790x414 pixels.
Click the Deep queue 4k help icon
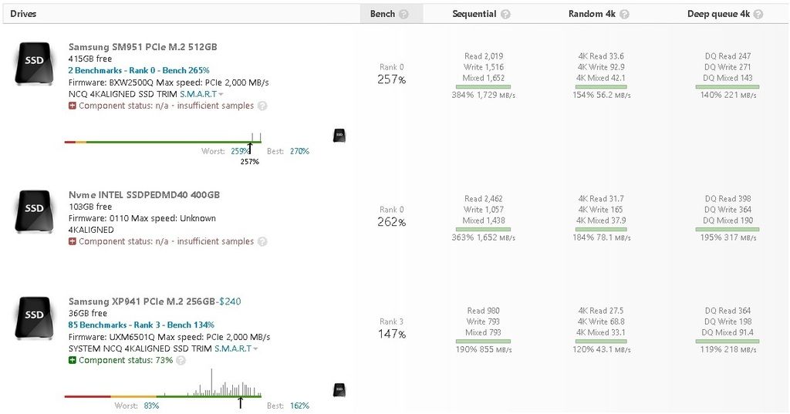tap(758, 14)
